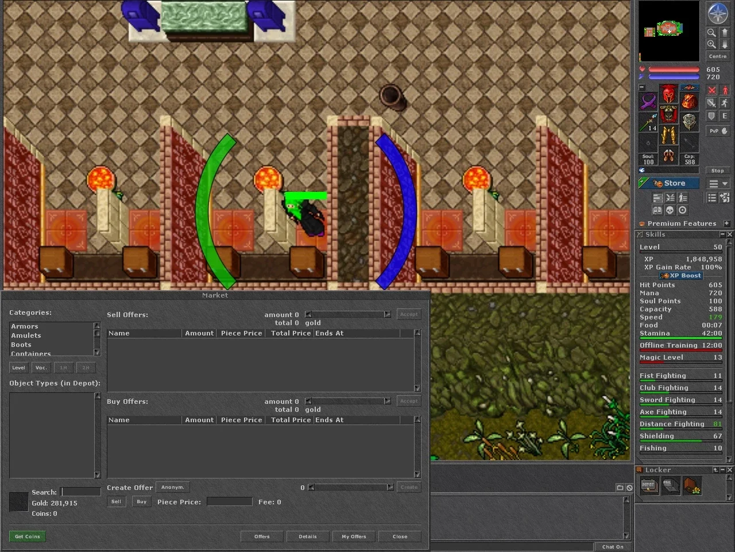Open the mailbox icon in Locker
The image size is (735, 552).
671,485
